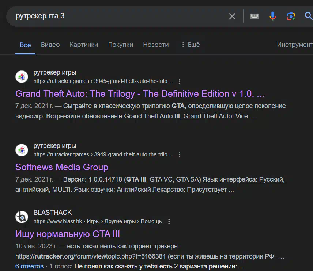Open three-dot menu for 3949-grand-theft-auto result

point(180,154)
